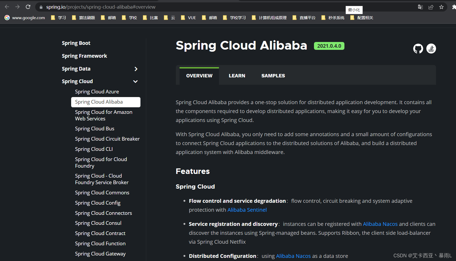The image size is (456, 261).
Task: Open the 直播平台 bookmark folder
Action: [304, 18]
